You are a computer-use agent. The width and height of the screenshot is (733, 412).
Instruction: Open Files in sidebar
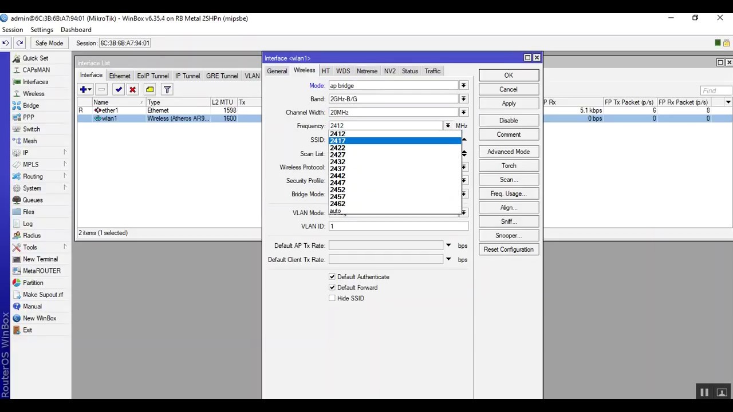(28, 212)
